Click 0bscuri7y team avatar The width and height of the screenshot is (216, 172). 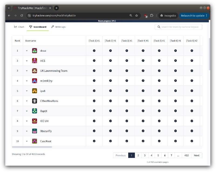pos(35,131)
